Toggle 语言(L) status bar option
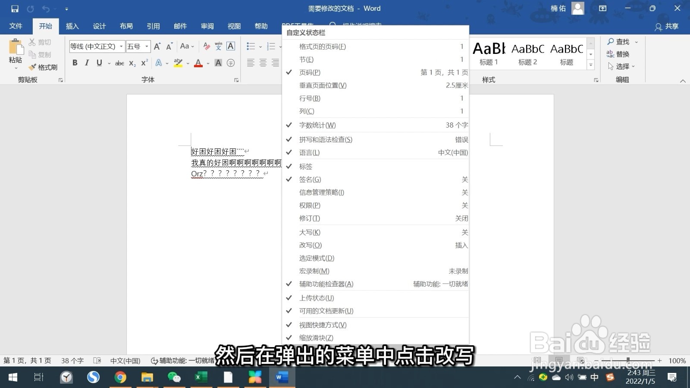This screenshot has height=388, width=690. 375,153
